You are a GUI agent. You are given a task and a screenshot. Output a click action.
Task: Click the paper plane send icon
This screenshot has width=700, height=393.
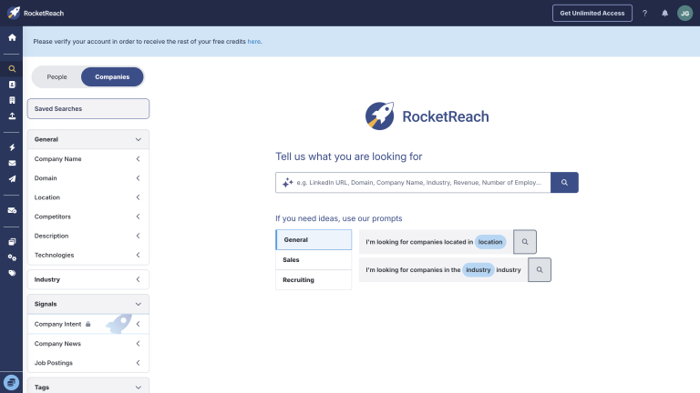[12, 178]
